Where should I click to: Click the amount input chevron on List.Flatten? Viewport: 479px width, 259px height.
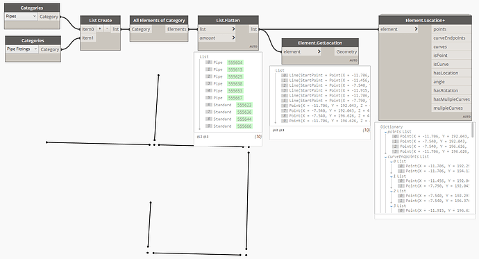[x=233, y=38]
